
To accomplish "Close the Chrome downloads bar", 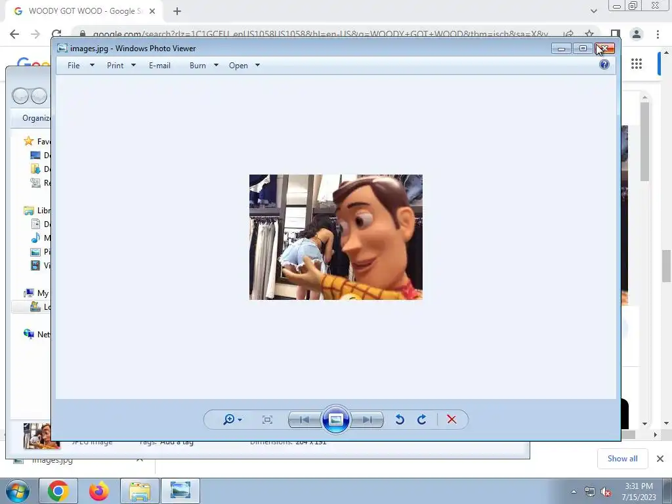I will (x=660, y=459).
